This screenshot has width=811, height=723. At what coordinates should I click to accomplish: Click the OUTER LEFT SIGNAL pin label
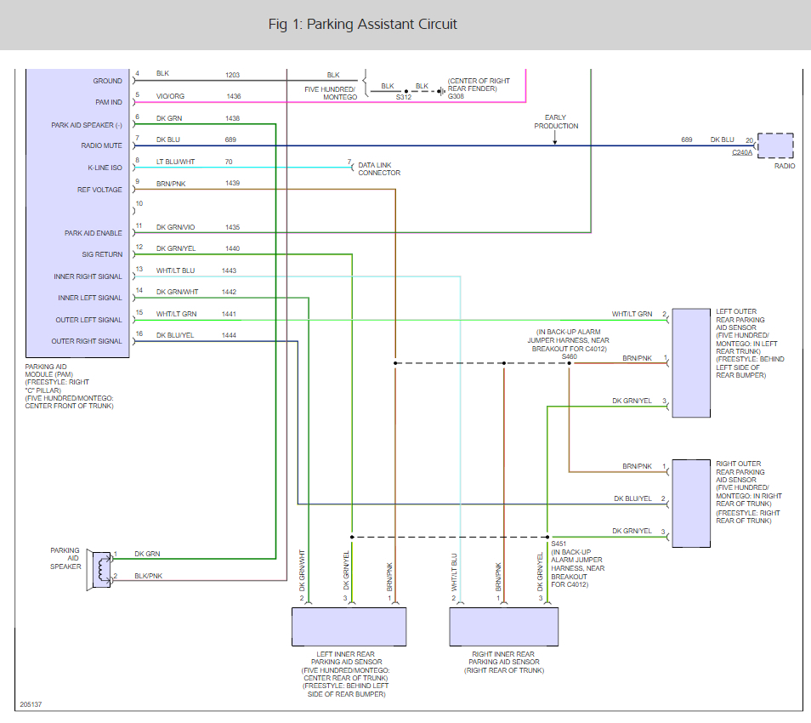[89, 320]
